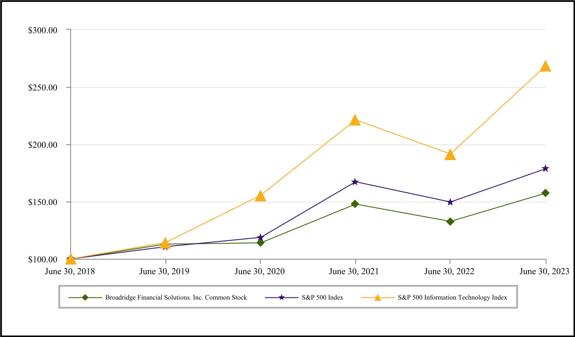Select the purple star marker at June 30, 2023
The width and height of the screenshot is (575, 337).
[545, 168]
